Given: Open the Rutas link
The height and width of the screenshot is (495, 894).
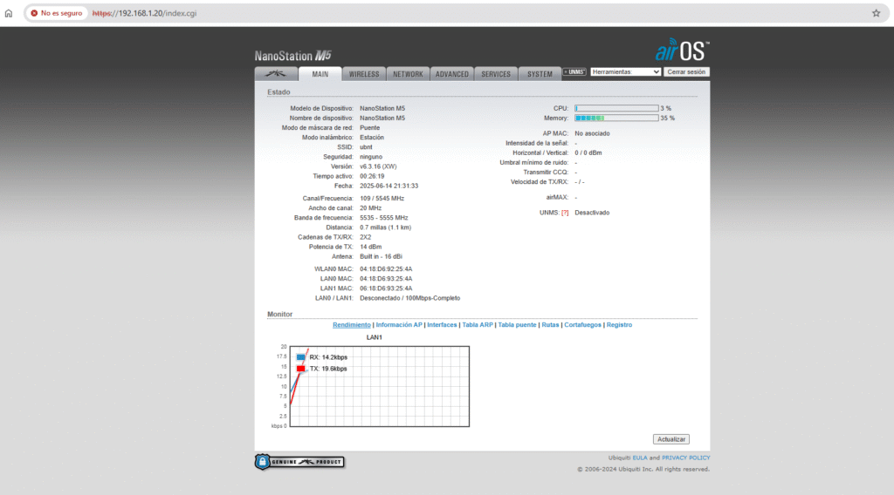Looking at the screenshot, I should point(550,325).
